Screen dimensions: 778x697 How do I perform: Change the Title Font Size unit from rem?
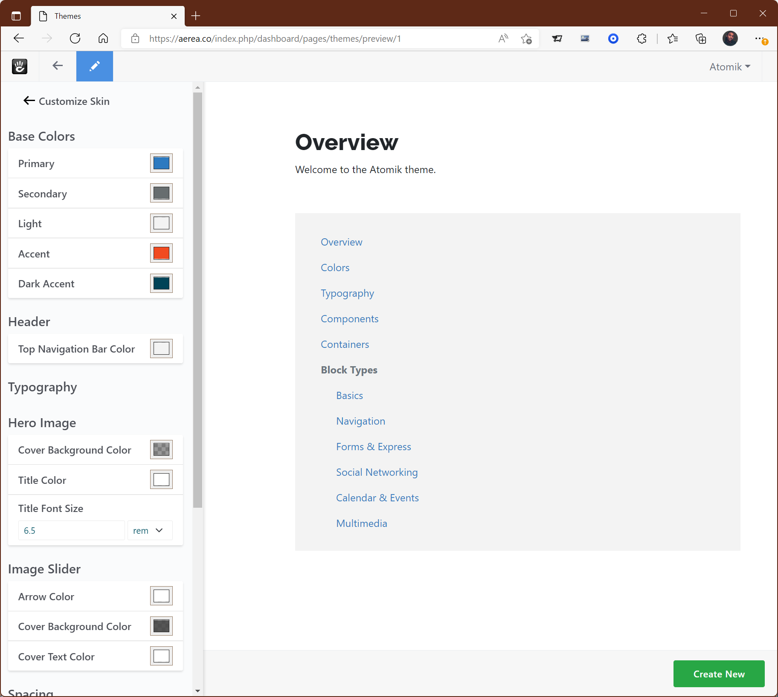(x=149, y=530)
